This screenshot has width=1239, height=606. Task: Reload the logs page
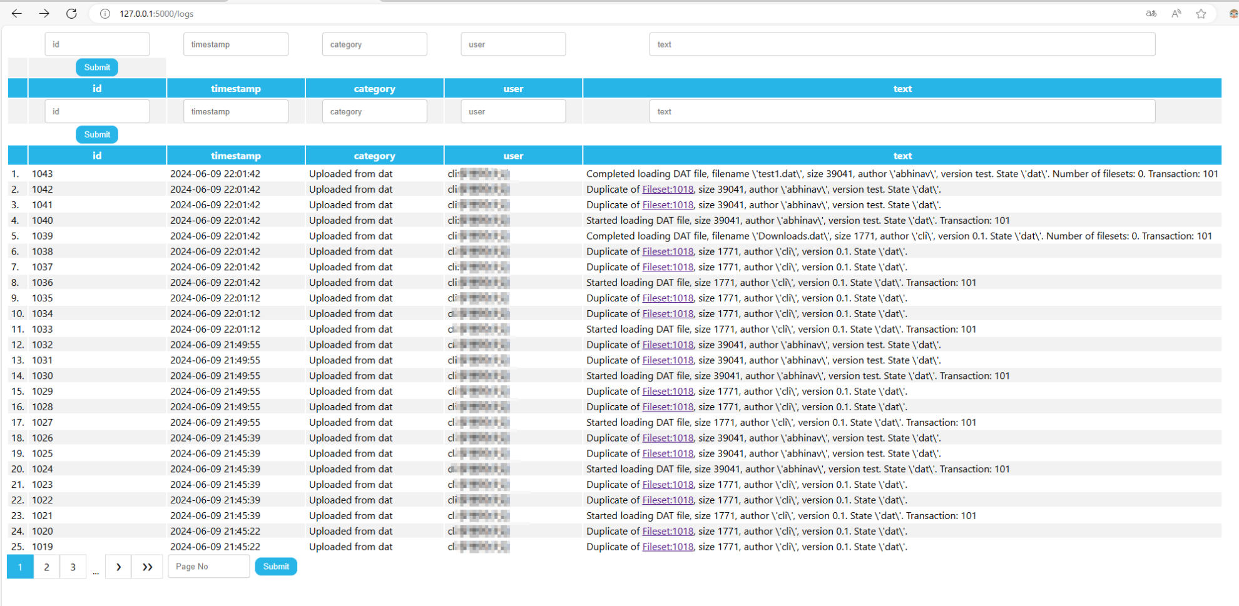[x=71, y=13]
